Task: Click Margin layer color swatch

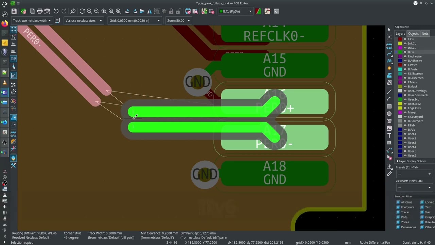Action: (x=400, y=112)
